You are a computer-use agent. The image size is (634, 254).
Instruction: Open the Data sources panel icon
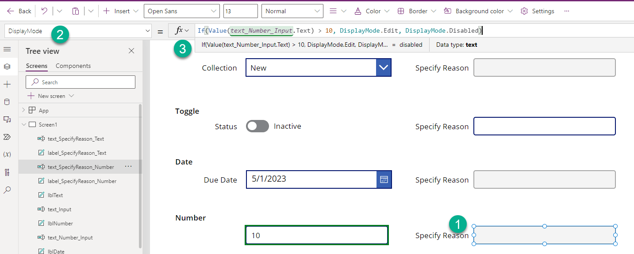[7, 102]
